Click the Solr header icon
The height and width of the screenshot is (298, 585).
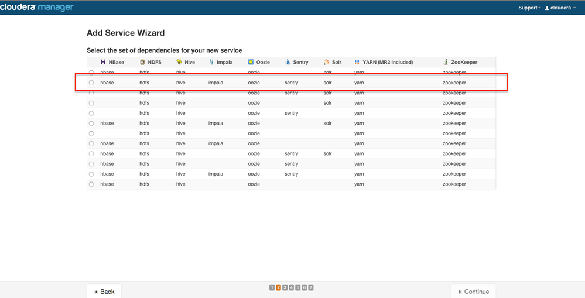point(326,62)
